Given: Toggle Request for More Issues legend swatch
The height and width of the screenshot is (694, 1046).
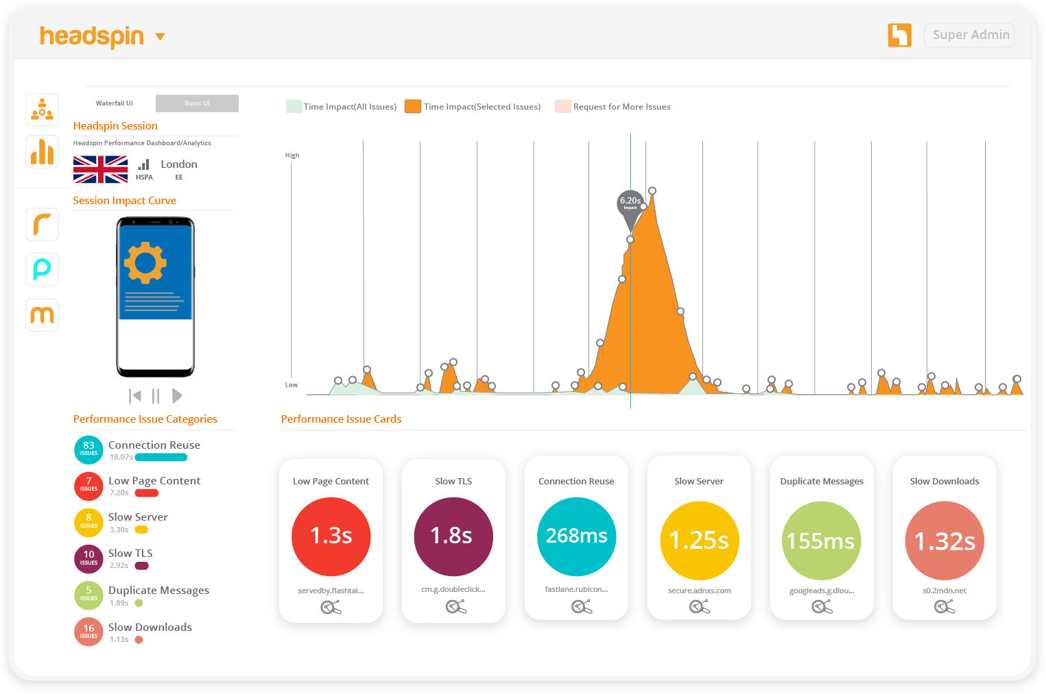Looking at the screenshot, I should click(x=563, y=106).
